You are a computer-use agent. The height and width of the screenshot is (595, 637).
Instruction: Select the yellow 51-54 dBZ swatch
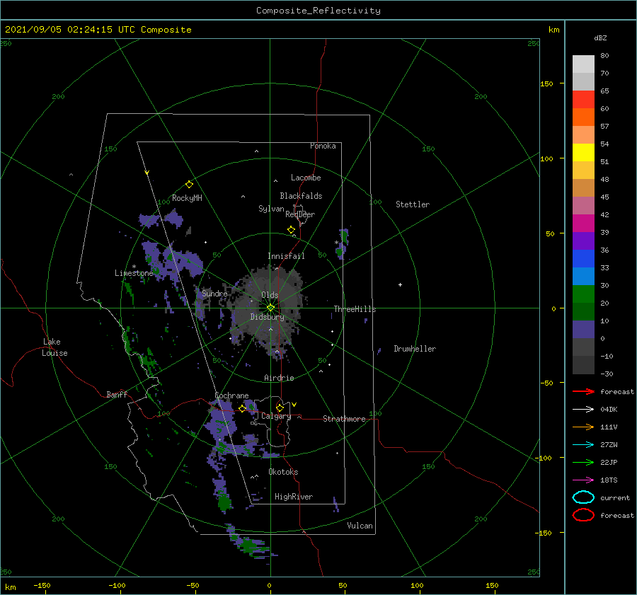[x=583, y=153]
